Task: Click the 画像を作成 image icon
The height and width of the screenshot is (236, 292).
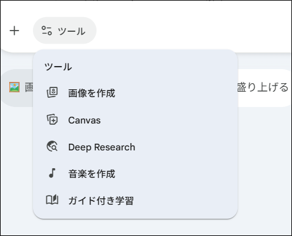Action: tap(52, 93)
